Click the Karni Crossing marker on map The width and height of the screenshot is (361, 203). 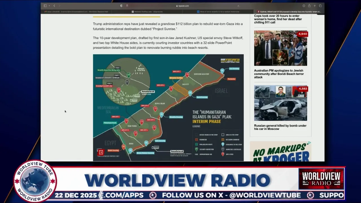click(190, 93)
